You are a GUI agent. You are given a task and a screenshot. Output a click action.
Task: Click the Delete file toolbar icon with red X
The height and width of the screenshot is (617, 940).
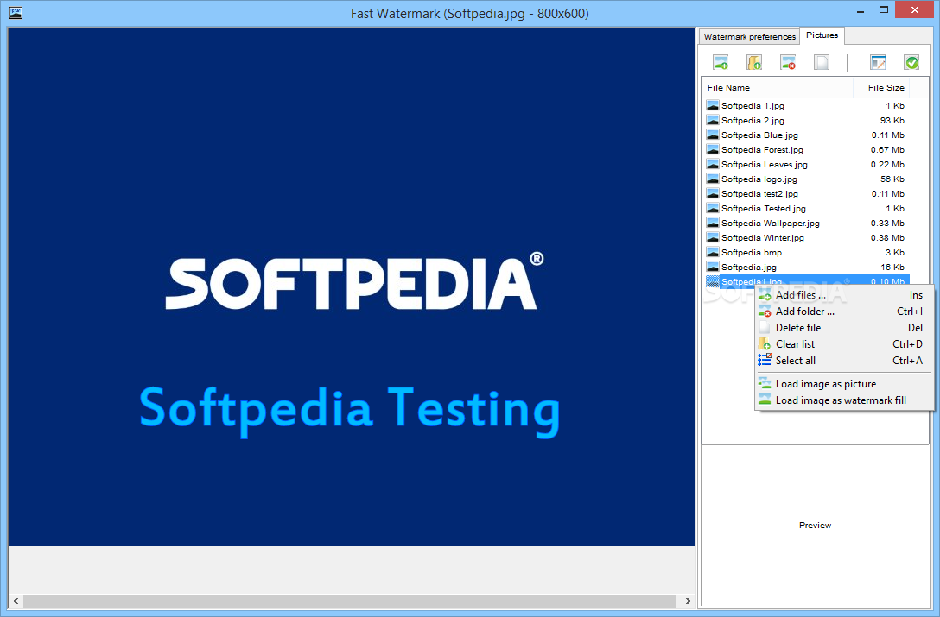point(788,62)
